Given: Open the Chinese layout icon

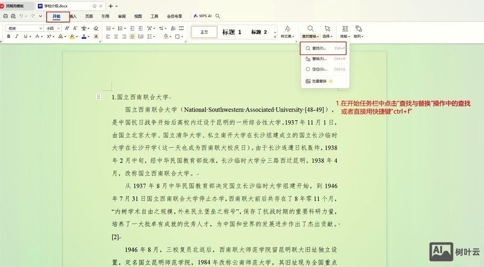Looking at the screenshot, I should [x=150, y=28].
